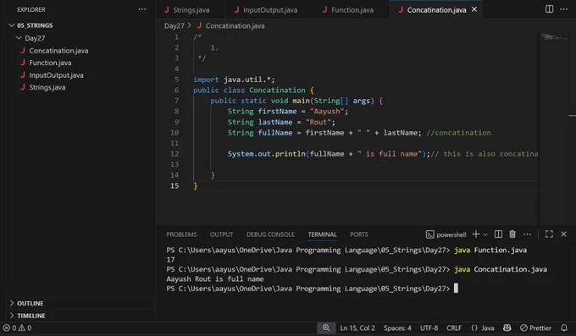Image resolution: width=576 pixels, height=336 pixels.
Task: Launch a new terminal with plus icon
Action: pyautogui.click(x=476, y=234)
